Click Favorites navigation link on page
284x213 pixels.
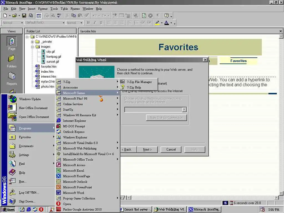(238, 61)
